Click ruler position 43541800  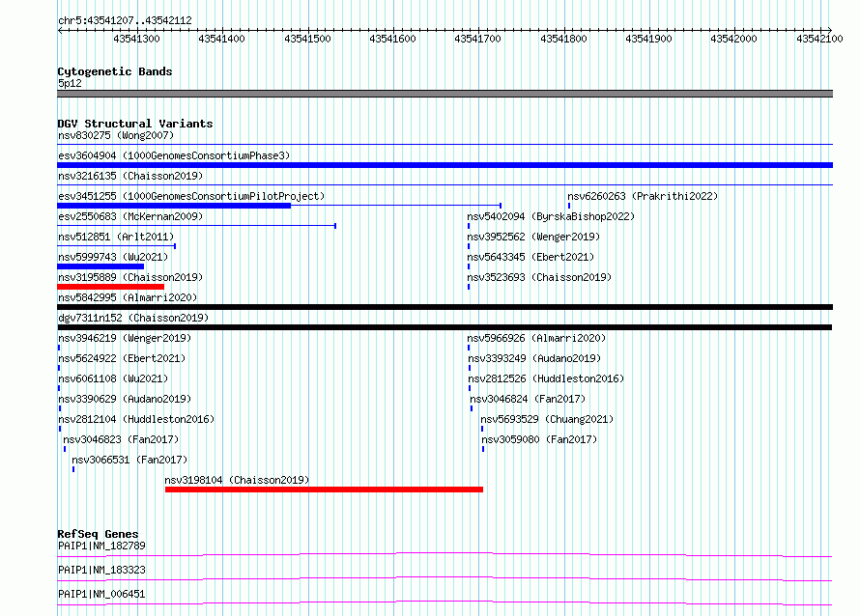coord(563,39)
